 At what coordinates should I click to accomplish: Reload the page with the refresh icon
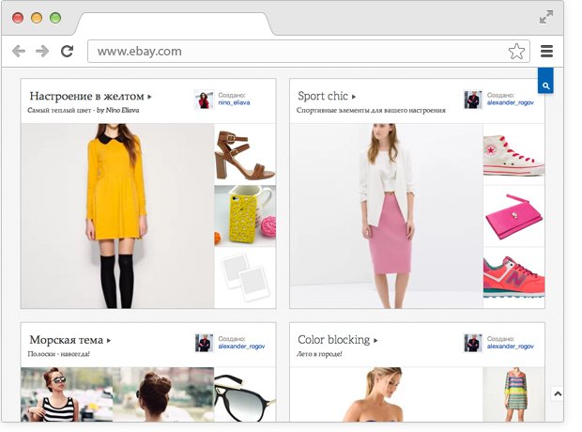coord(68,51)
